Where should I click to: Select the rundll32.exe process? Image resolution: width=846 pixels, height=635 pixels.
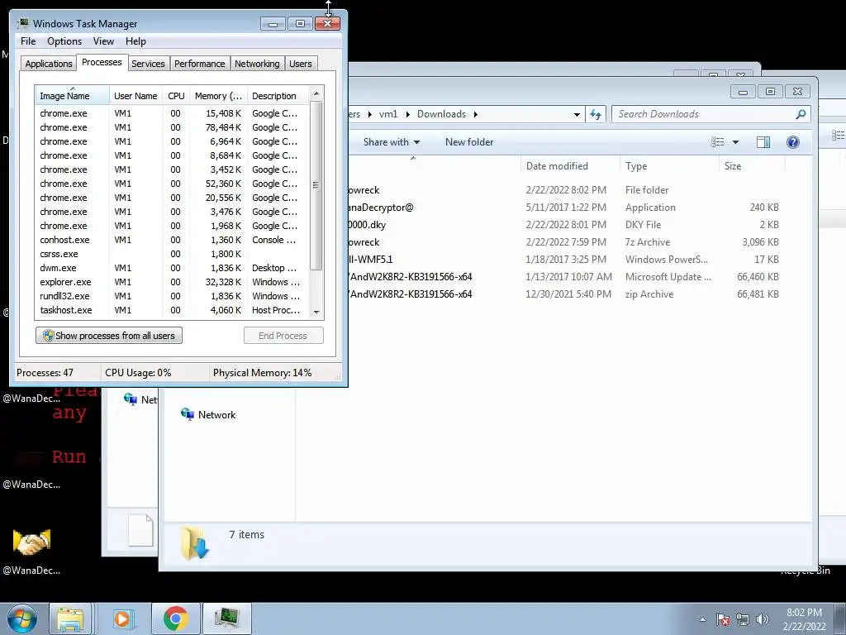[x=172, y=296]
